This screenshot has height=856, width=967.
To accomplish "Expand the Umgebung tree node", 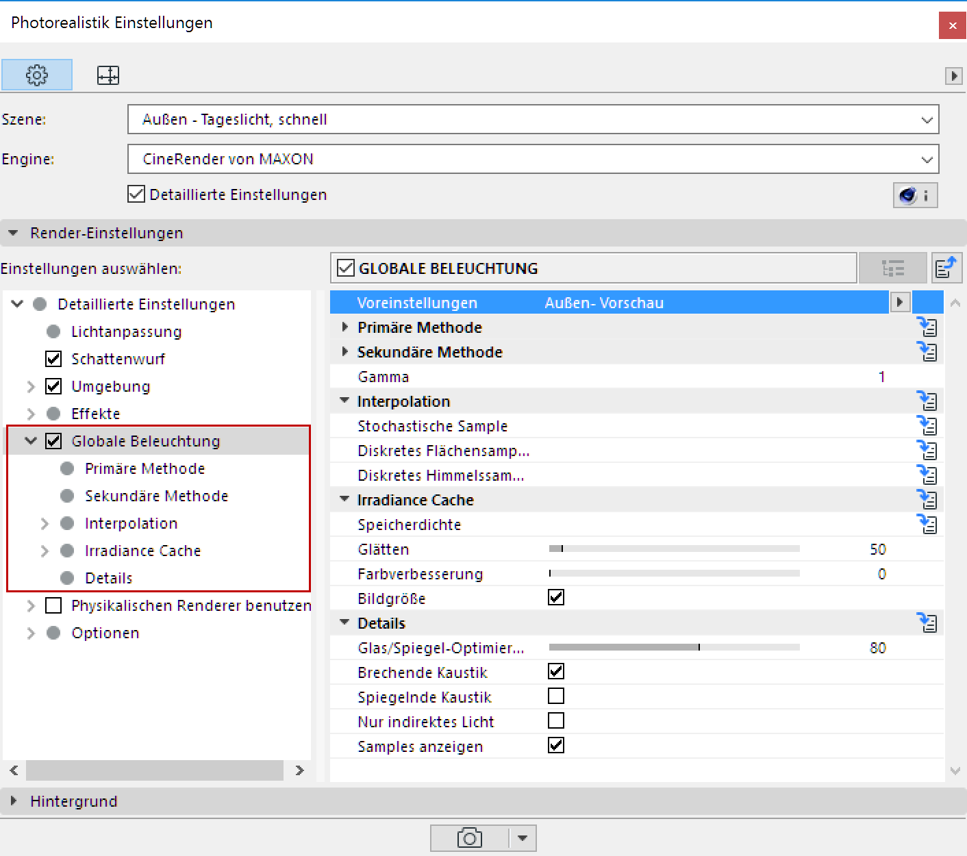I will pyautogui.click(x=31, y=386).
